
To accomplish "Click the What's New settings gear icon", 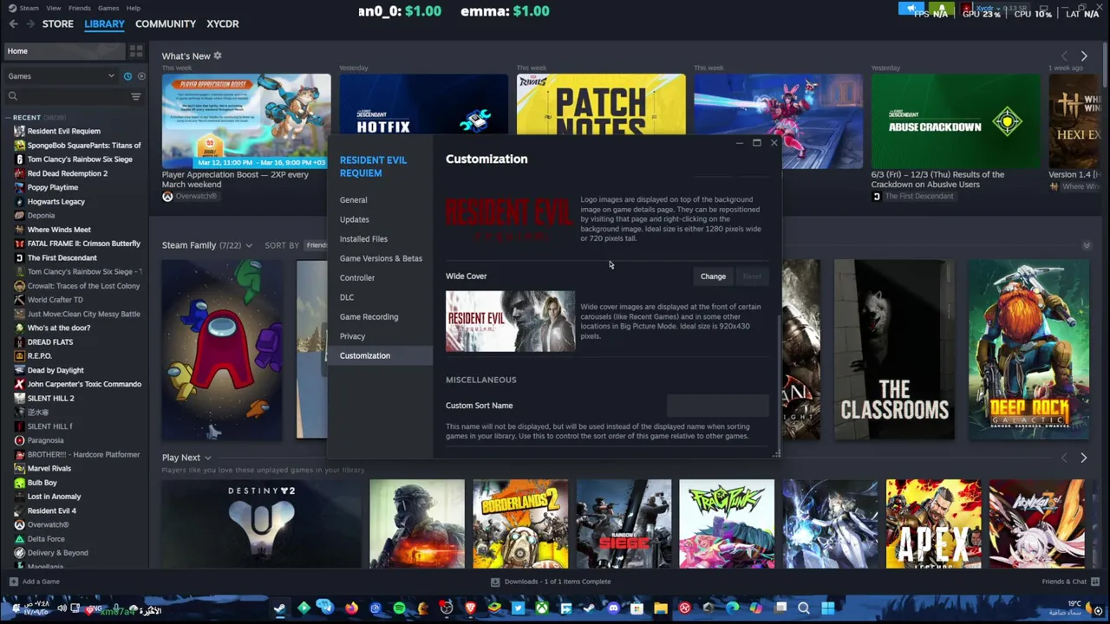I will [x=218, y=55].
